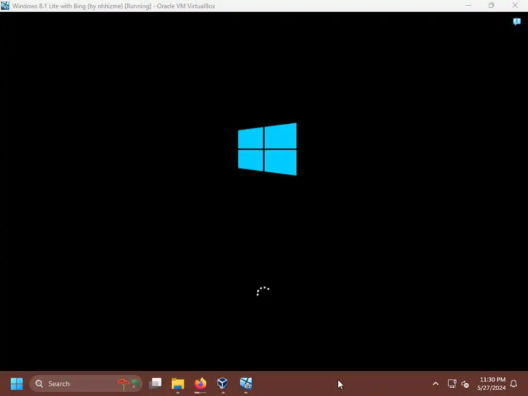
Task: Open the VirtualBox notification center icon
Action: point(517,22)
